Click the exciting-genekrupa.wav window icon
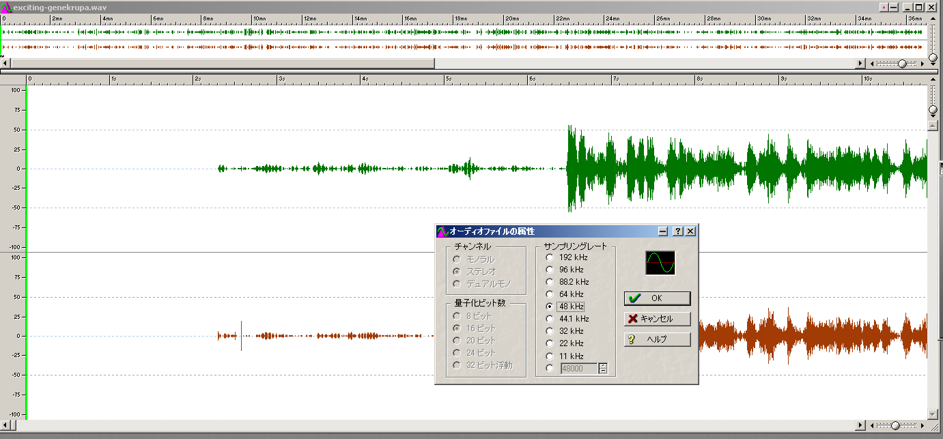Viewport: 943px width, 439px height. (x=7, y=7)
